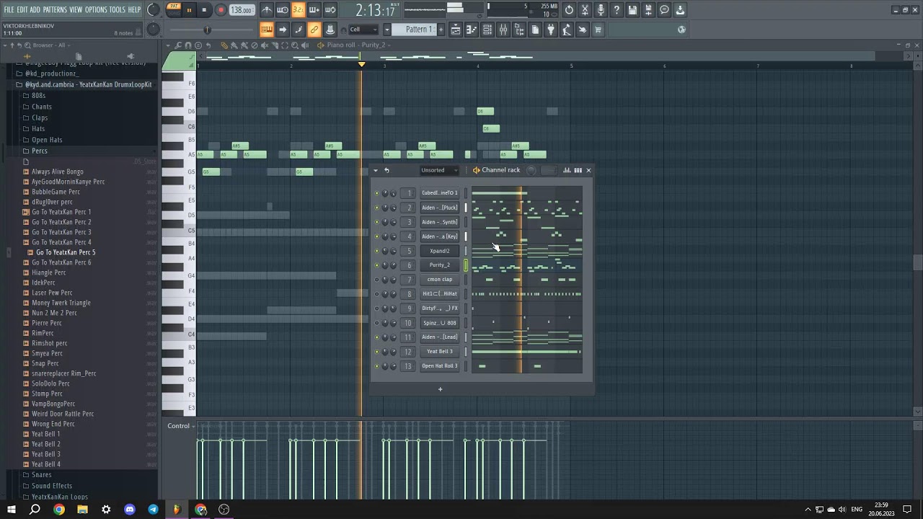This screenshot has width=923, height=519.
Task: Open the pattern selector arrow left of Pattern 1
Action: click(x=387, y=30)
